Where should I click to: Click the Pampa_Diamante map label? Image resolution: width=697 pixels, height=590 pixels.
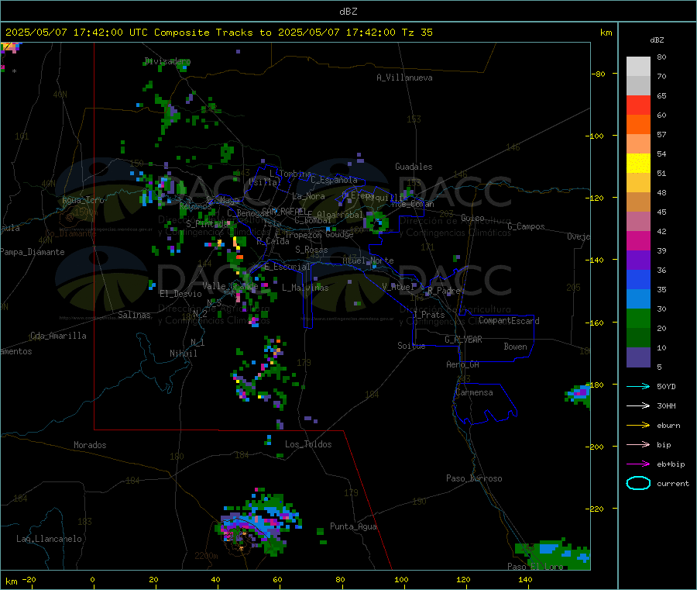33,252
